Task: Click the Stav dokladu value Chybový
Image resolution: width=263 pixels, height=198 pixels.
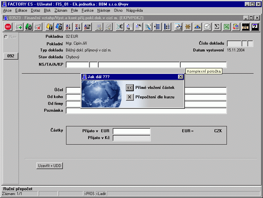Action: [73, 57]
